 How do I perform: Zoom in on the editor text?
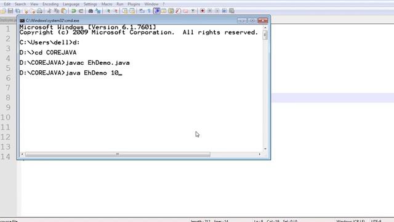(108, 11)
